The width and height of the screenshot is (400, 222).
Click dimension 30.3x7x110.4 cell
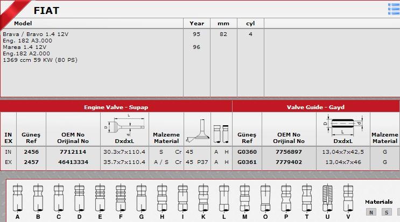tap(124, 152)
